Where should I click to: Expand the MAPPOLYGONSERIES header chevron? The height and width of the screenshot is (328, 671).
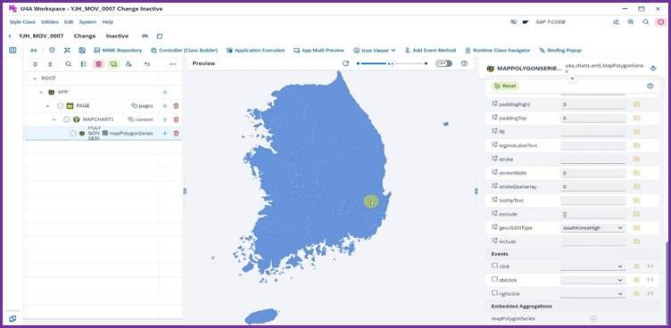572,78
